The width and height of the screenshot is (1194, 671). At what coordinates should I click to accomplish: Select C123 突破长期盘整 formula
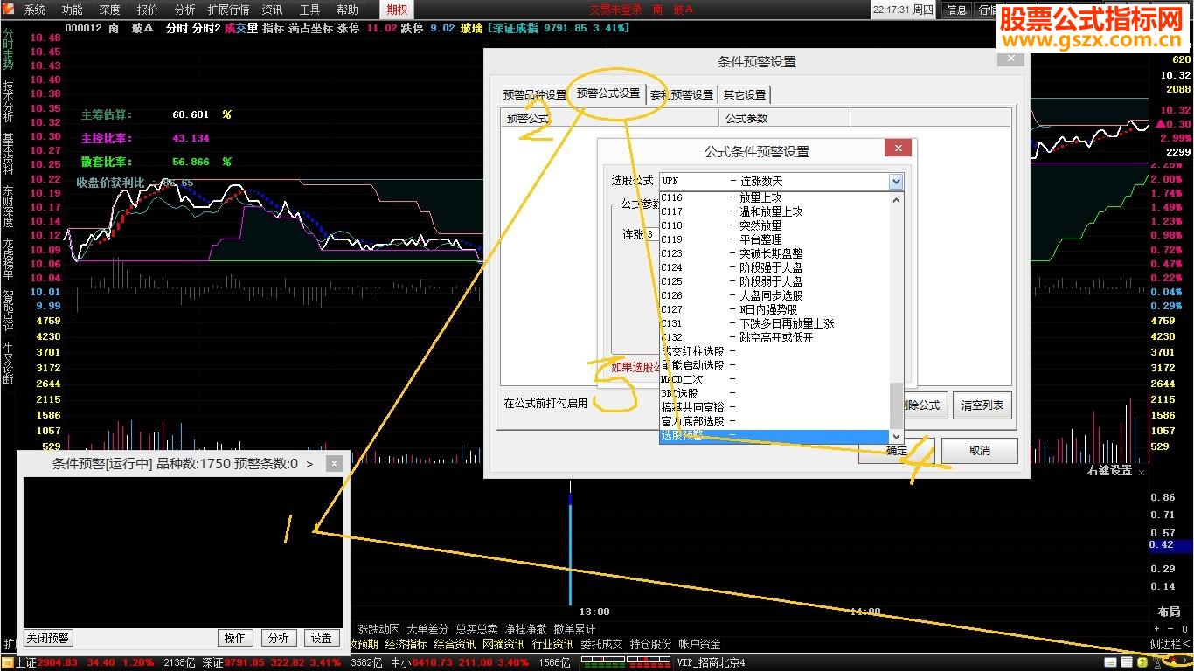(x=774, y=253)
